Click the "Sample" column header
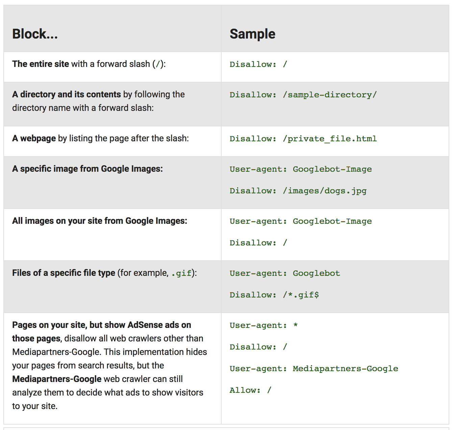This screenshot has height=430, width=454. point(252,34)
